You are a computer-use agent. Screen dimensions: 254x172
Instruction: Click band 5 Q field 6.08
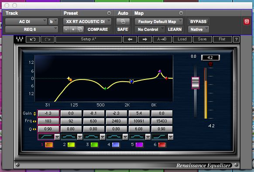[x=139, y=129]
